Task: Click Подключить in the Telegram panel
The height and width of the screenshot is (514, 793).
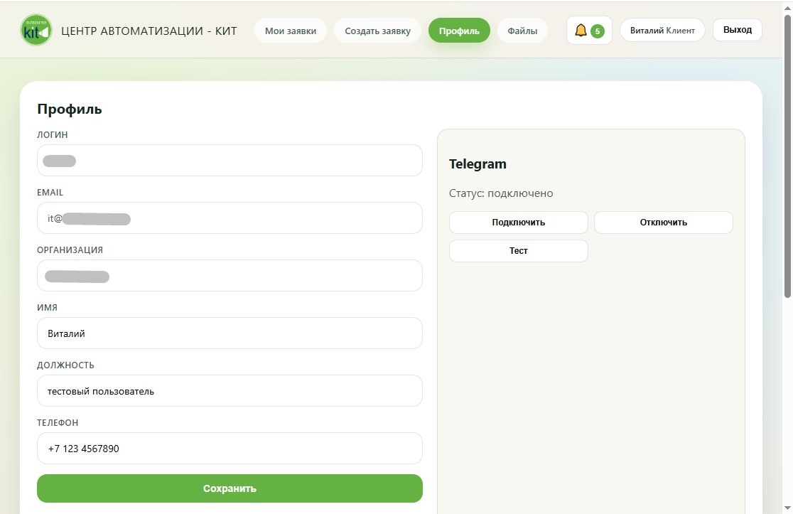Action: point(518,223)
